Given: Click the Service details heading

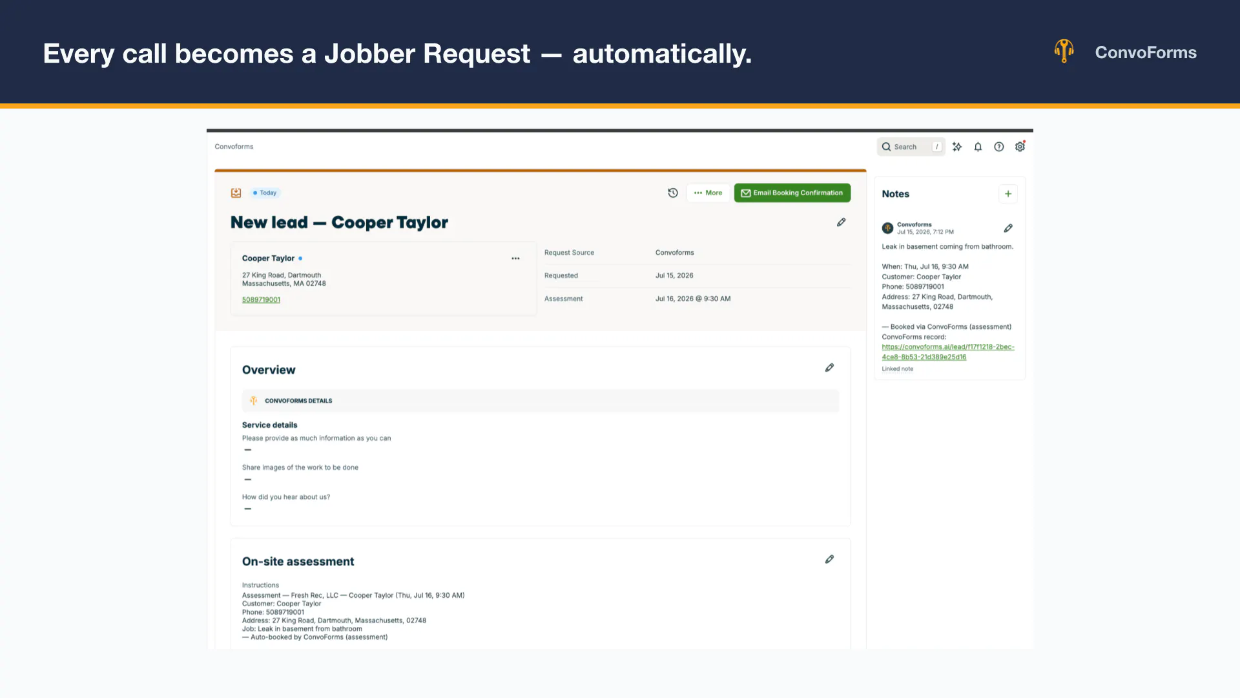Looking at the screenshot, I should [x=270, y=425].
